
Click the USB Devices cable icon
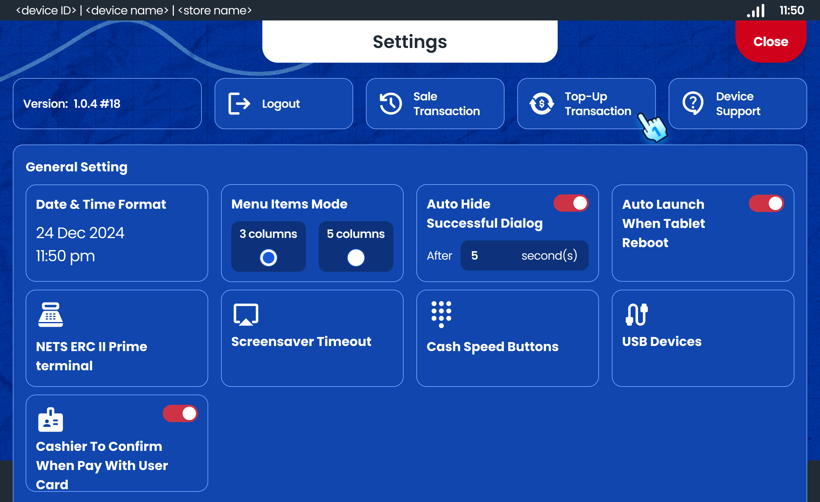click(x=637, y=314)
